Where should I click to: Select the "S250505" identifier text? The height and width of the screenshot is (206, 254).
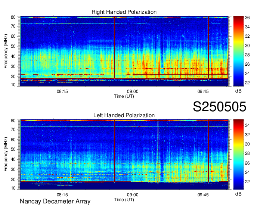pyautogui.click(x=220, y=106)
